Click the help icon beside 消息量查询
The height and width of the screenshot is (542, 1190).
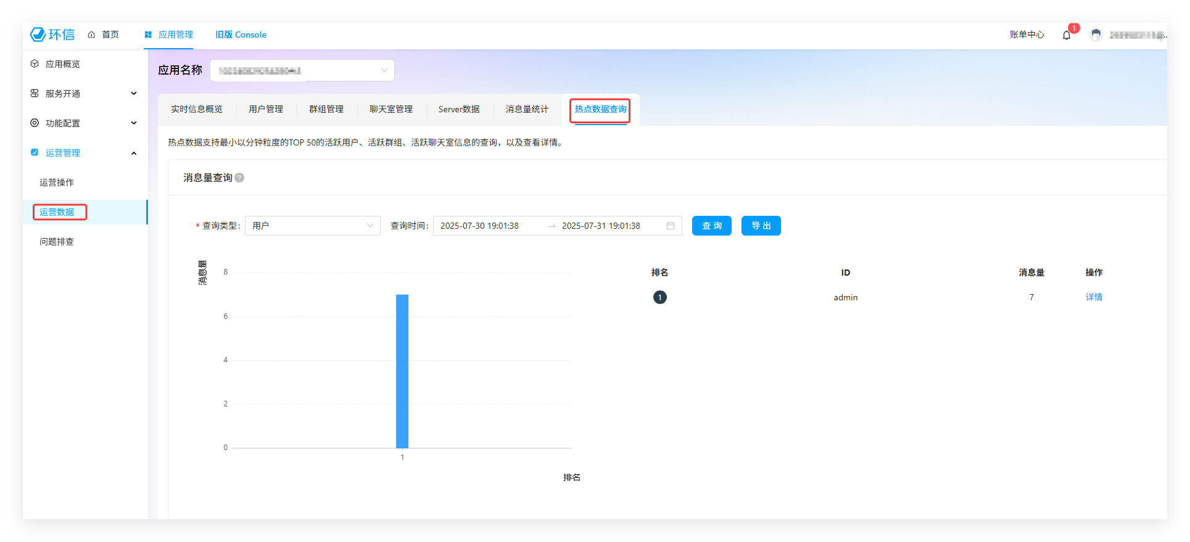click(x=239, y=178)
